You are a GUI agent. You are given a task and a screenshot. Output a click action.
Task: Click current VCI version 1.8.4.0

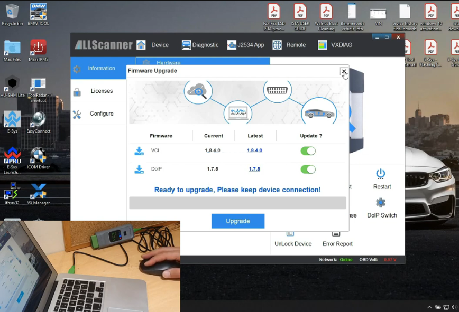[x=213, y=150]
